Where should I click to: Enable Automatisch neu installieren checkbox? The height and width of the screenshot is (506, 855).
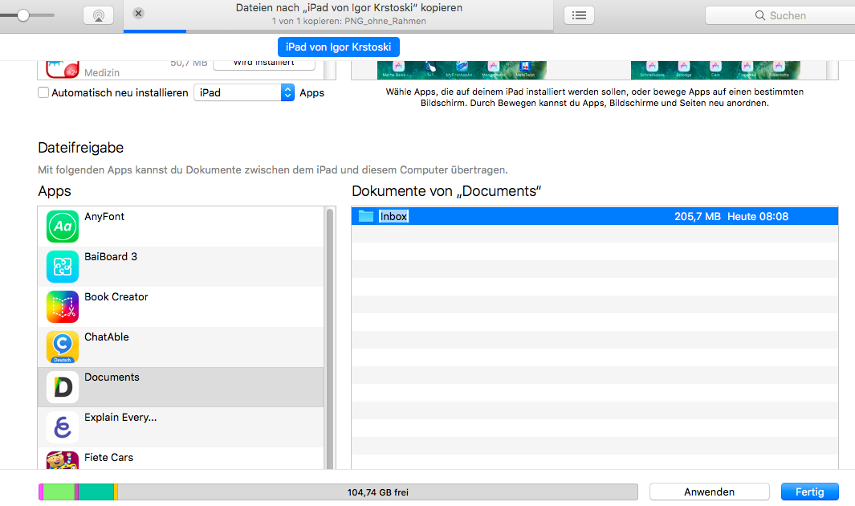tap(43, 92)
